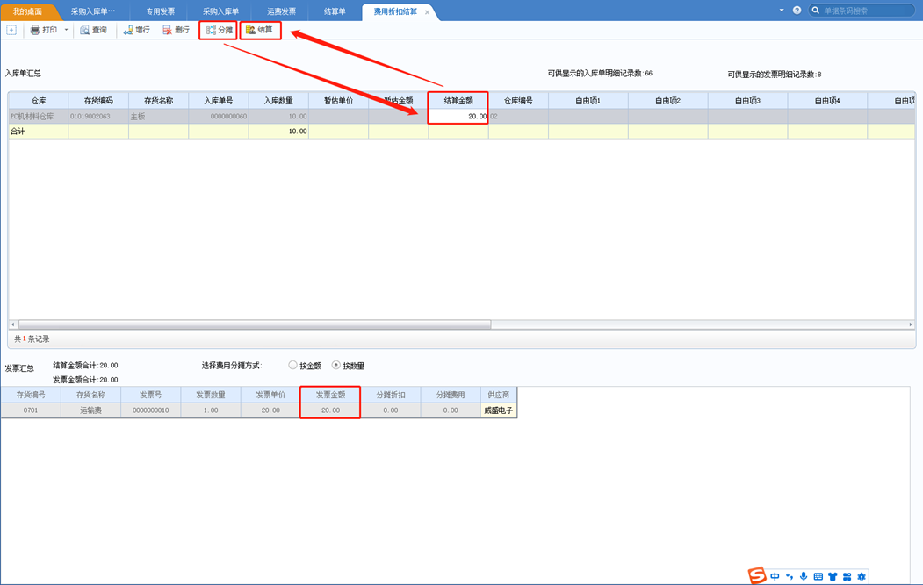Click the 自由项2 column header

[668, 101]
